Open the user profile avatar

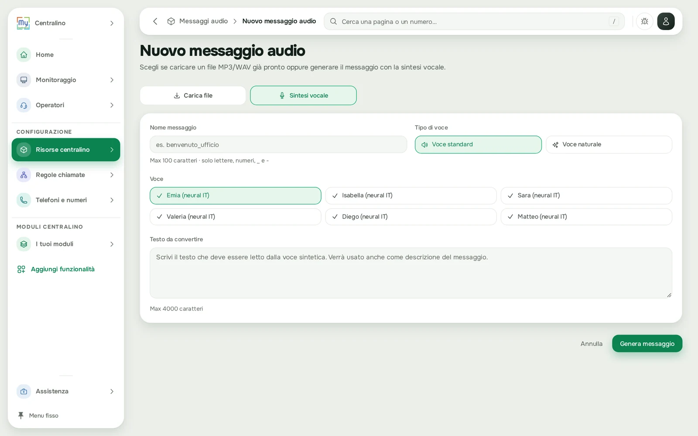(x=666, y=21)
